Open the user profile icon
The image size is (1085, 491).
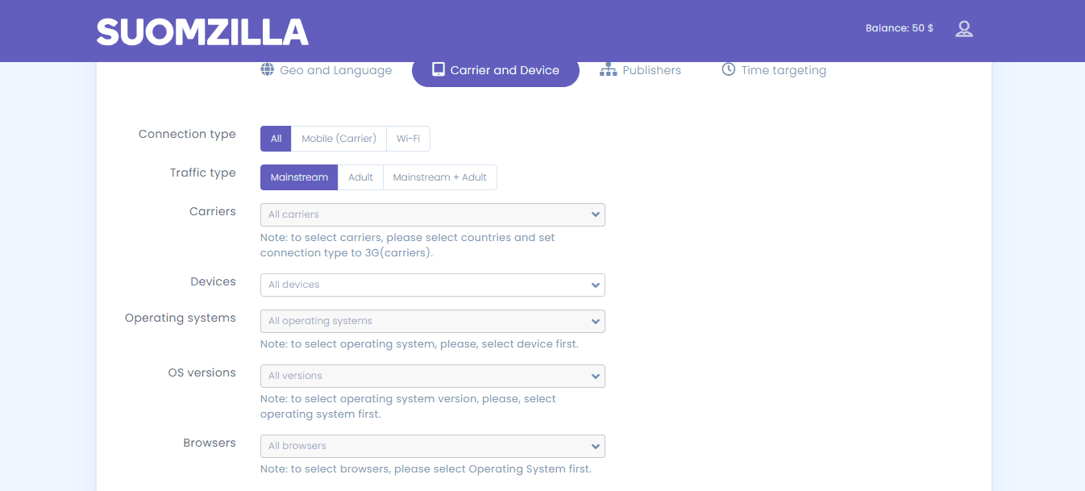point(964,28)
